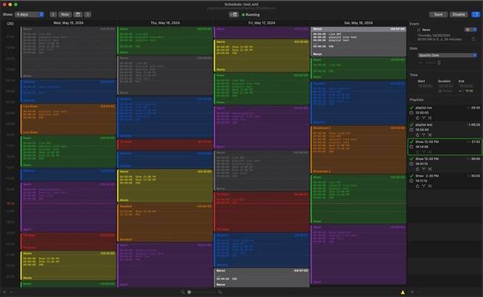
Task: Click the repeat icon under event color
Action: pos(473,39)
